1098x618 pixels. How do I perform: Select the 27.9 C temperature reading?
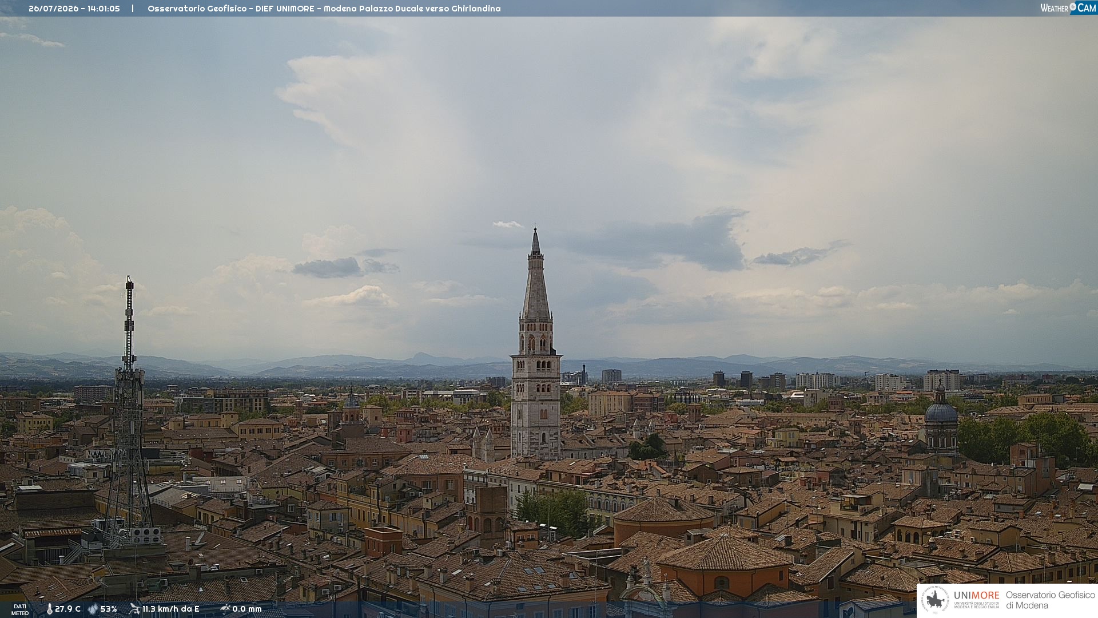[68, 609]
